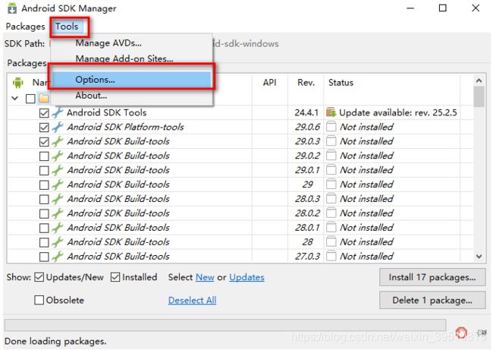493x350 pixels.
Task: Click the log icon next to the stop icon
Action: [482, 333]
